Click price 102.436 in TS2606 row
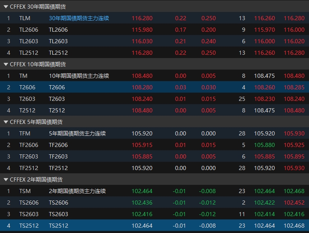The height and width of the screenshot is (233, 309). pyautogui.click(x=142, y=203)
